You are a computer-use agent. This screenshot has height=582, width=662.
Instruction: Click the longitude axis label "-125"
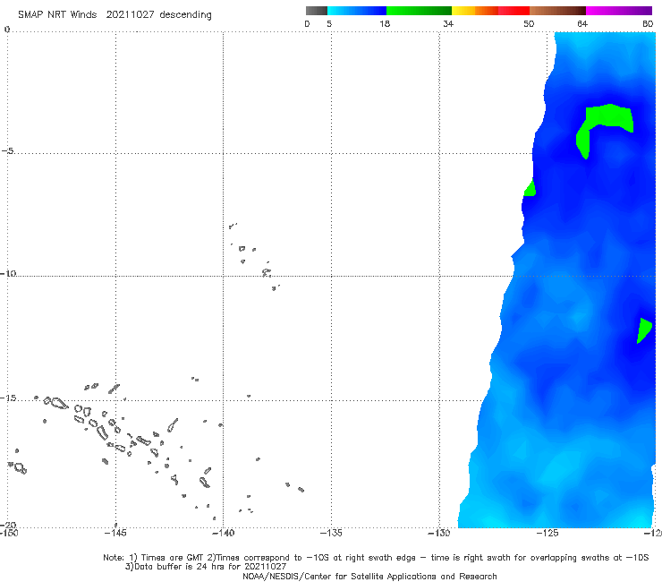coord(547,533)
